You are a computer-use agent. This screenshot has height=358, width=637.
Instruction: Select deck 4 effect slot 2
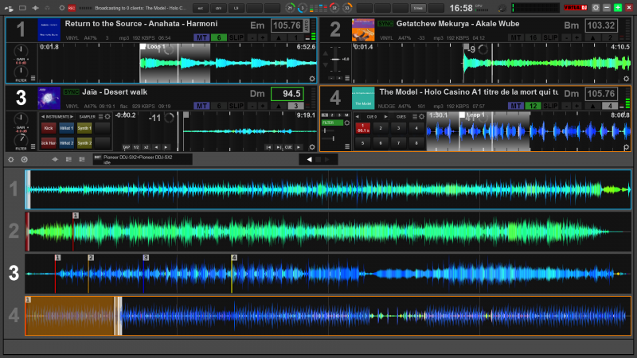click(x=332, y=115)
